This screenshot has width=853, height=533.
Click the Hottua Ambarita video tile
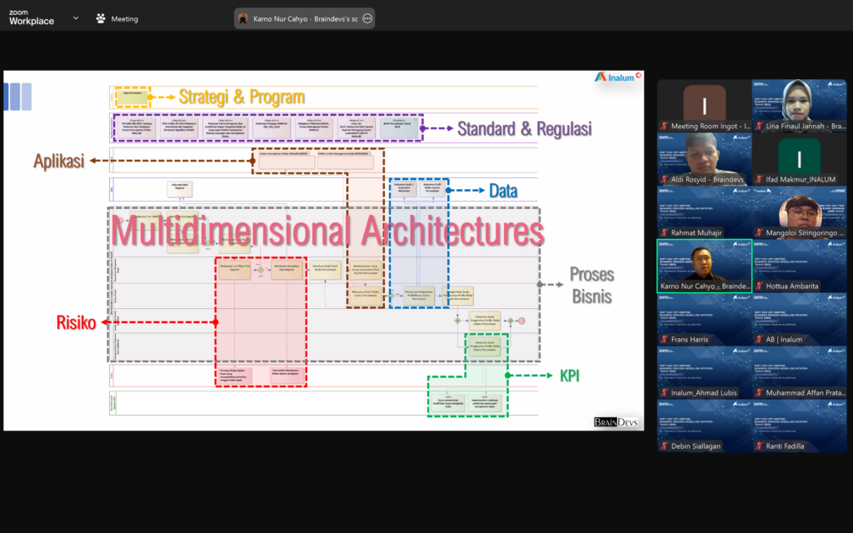click(799, 265)
